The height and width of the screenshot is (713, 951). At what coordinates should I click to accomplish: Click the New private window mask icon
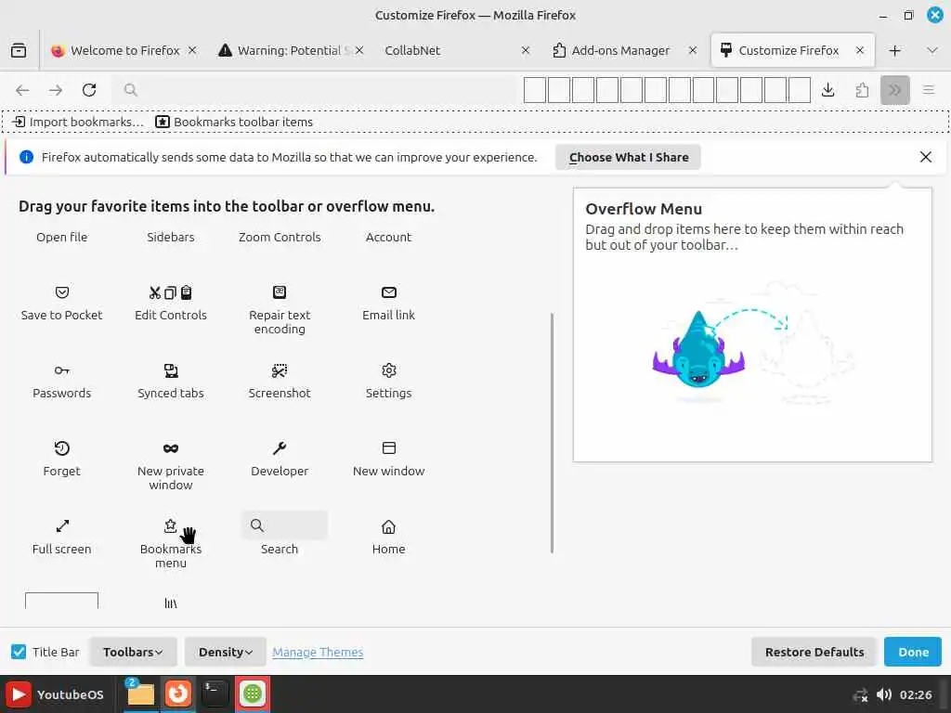(x=171, y=448)
